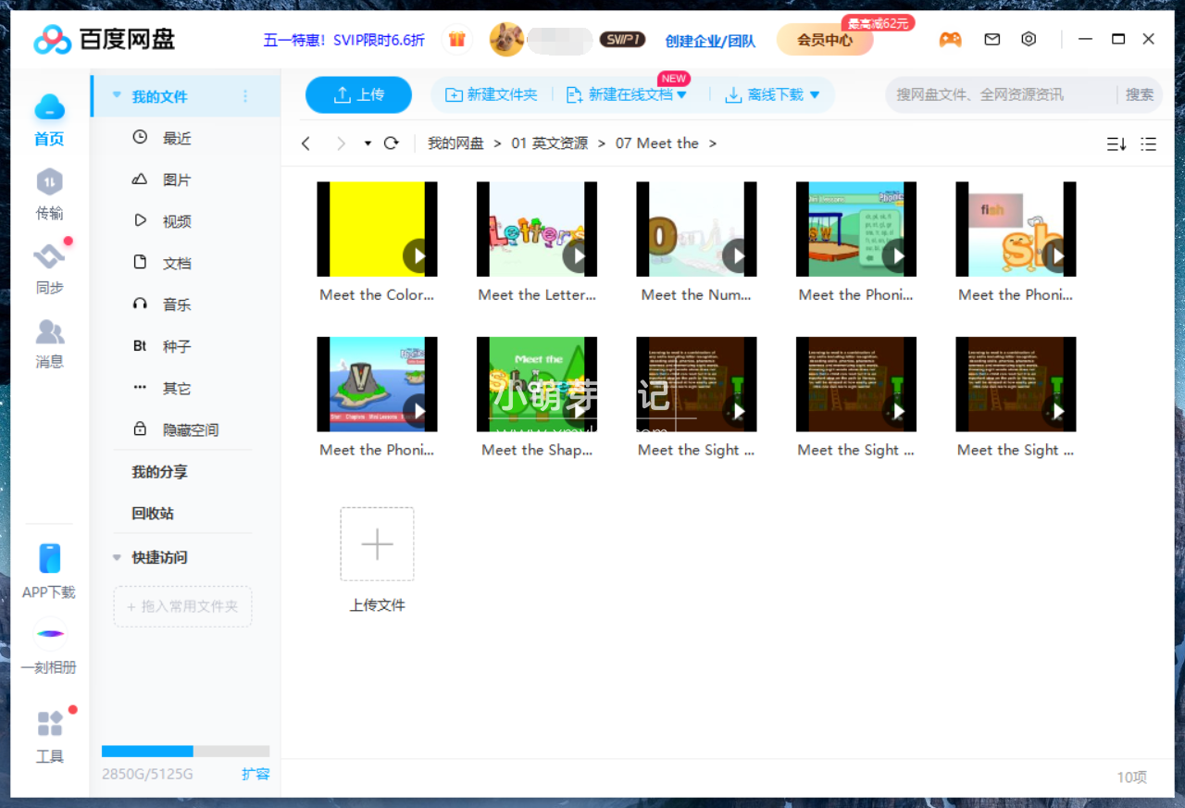Open the 消息 messages icon
1185x808 pixels.
49,333
